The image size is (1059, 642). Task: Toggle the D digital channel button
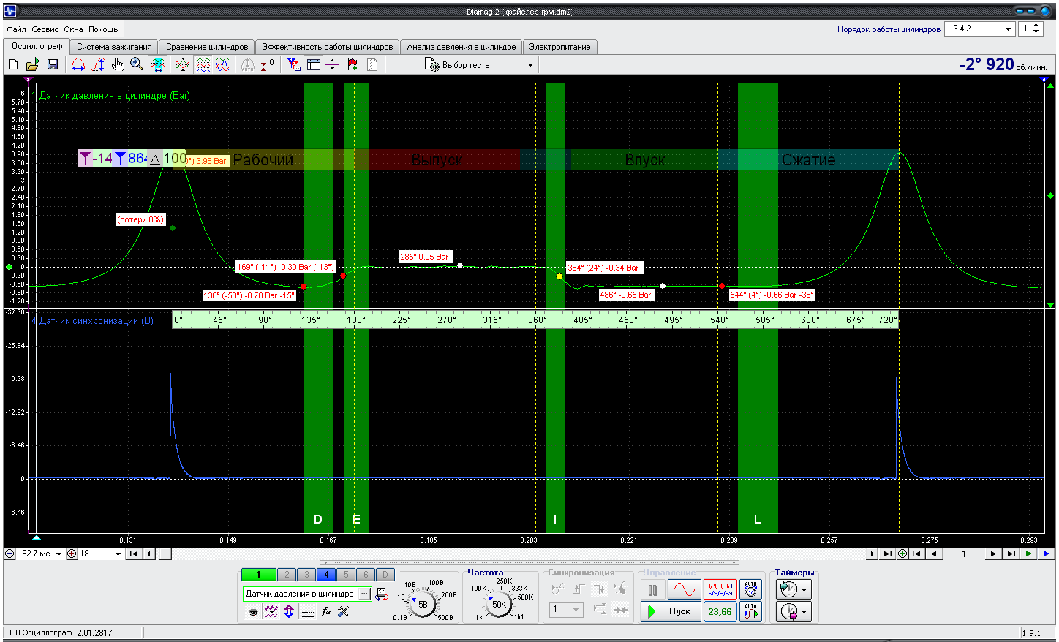click(x=385, y=575)
